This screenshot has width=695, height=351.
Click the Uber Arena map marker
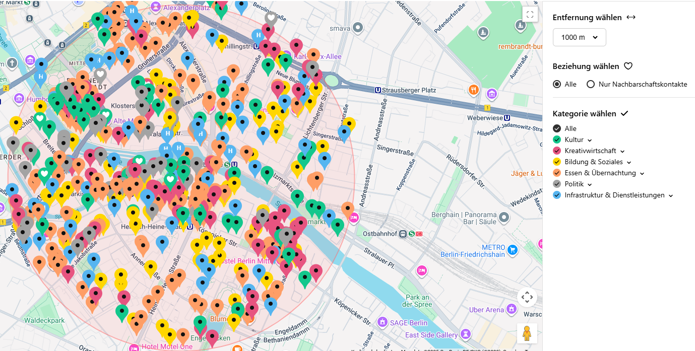pos(512,308)
